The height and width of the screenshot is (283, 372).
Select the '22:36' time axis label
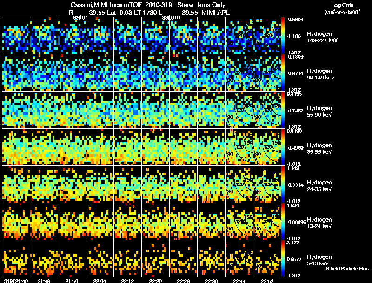click(x=212, y=281)
